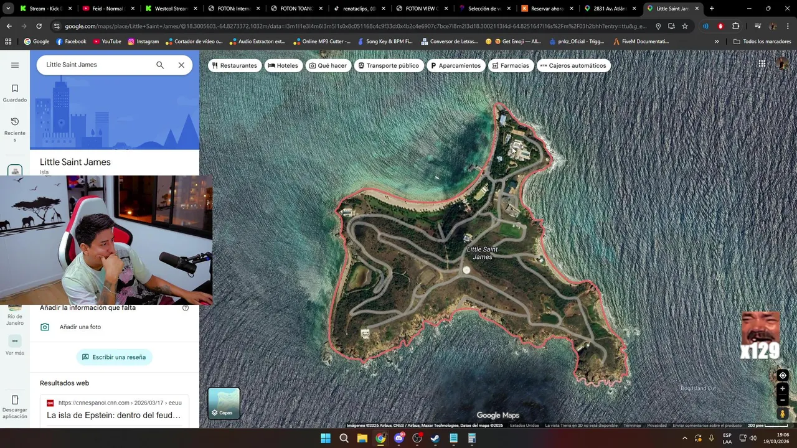This screenshot has width=797, height=448.
Task: Open the Windows Start menu
Action: coord(326,438)
